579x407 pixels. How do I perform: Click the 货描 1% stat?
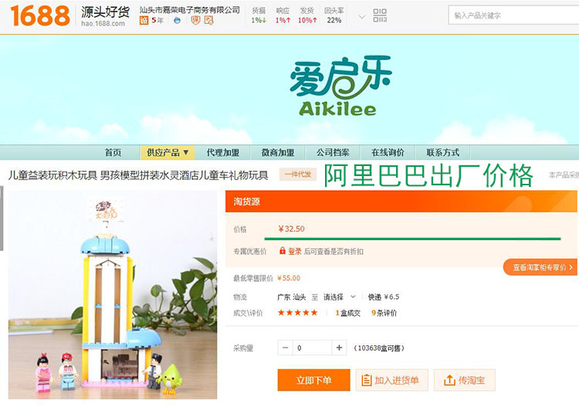pos(259,15)
